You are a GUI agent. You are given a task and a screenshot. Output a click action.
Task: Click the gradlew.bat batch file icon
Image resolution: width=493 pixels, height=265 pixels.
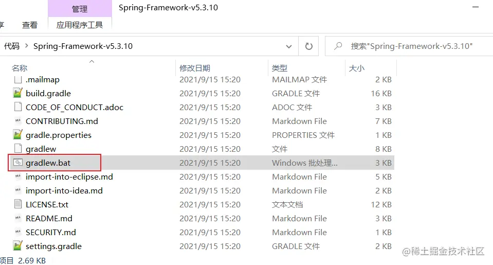coord(18,163)
